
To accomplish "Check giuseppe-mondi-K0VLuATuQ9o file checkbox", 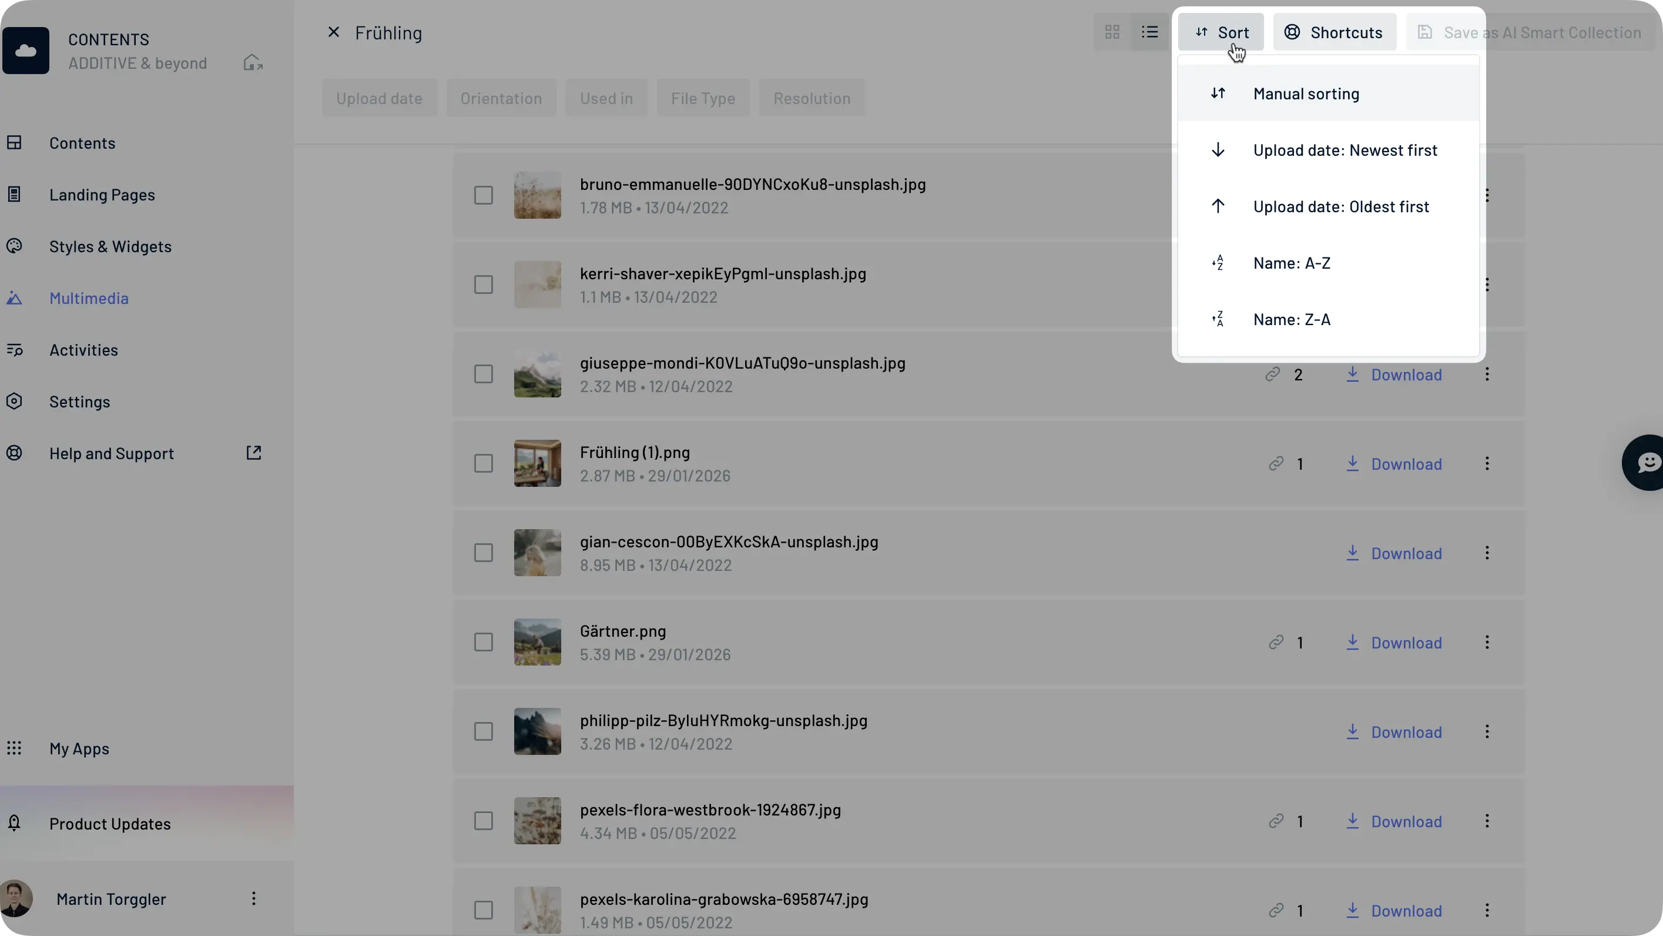I will pos(484,374).
